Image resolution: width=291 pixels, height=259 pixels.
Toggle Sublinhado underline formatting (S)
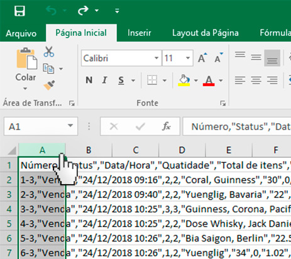[121, 80]
